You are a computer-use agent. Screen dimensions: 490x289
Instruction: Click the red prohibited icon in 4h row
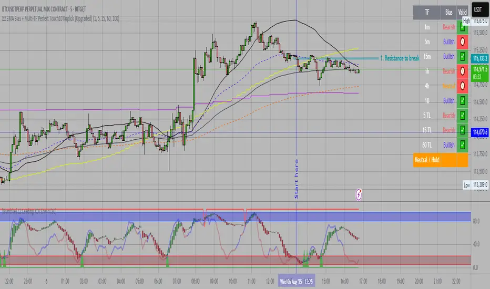click(462, 85)
